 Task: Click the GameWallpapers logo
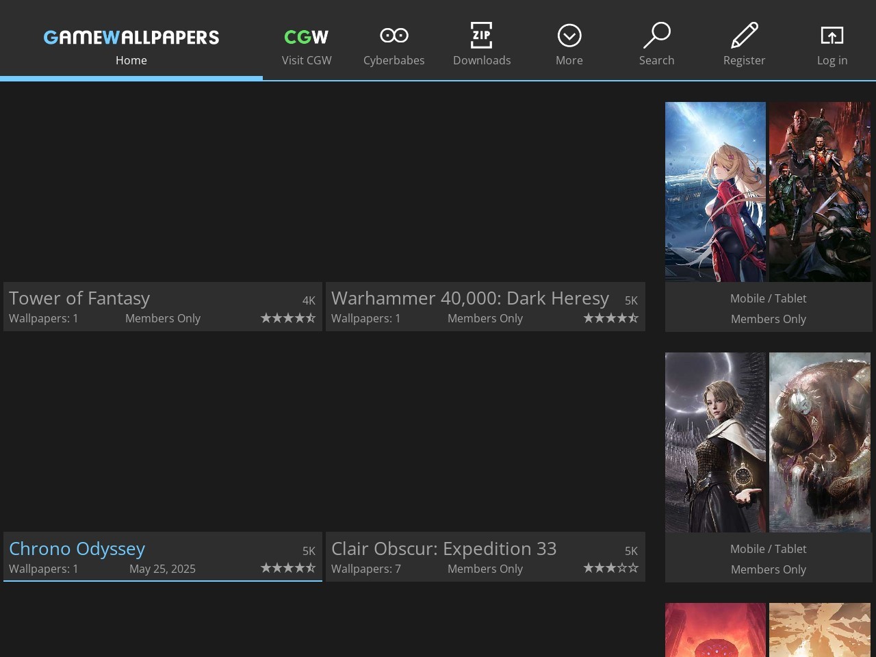tap(131, 37)
